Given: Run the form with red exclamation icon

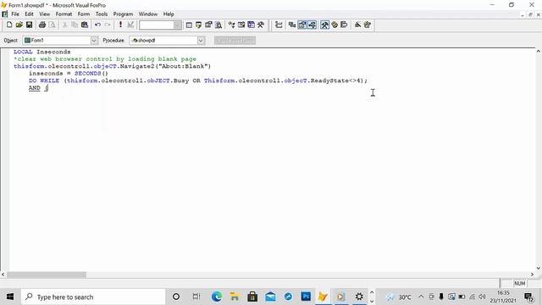Looking at the screenshot, I should 120,25.
